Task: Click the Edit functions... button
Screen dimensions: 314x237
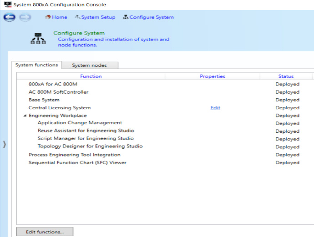Action: [x=45, y=232]
